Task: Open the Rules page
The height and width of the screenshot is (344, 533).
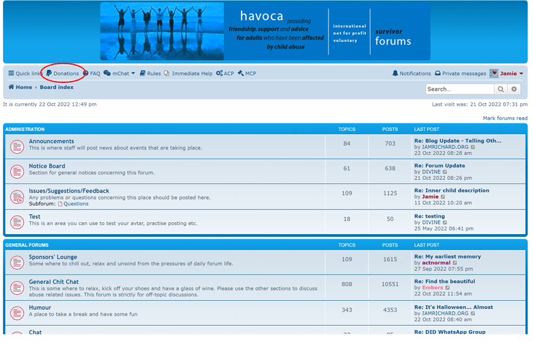Action: (154, 74)
